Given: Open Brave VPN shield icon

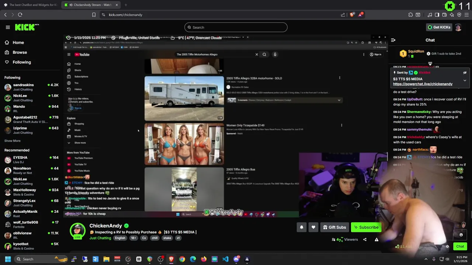Looking at the screenshot, I should 459,15.
